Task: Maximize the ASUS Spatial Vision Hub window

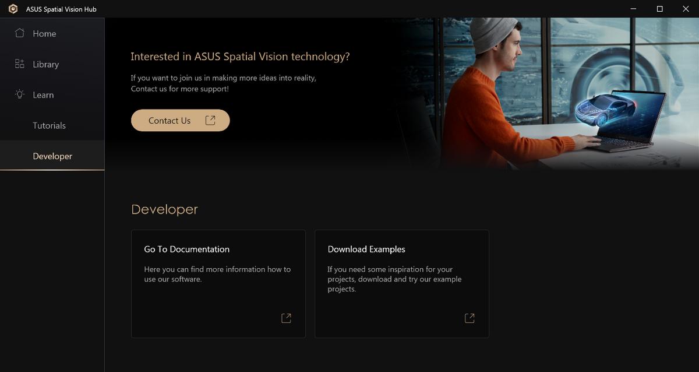Action: [x=659, y=9]
